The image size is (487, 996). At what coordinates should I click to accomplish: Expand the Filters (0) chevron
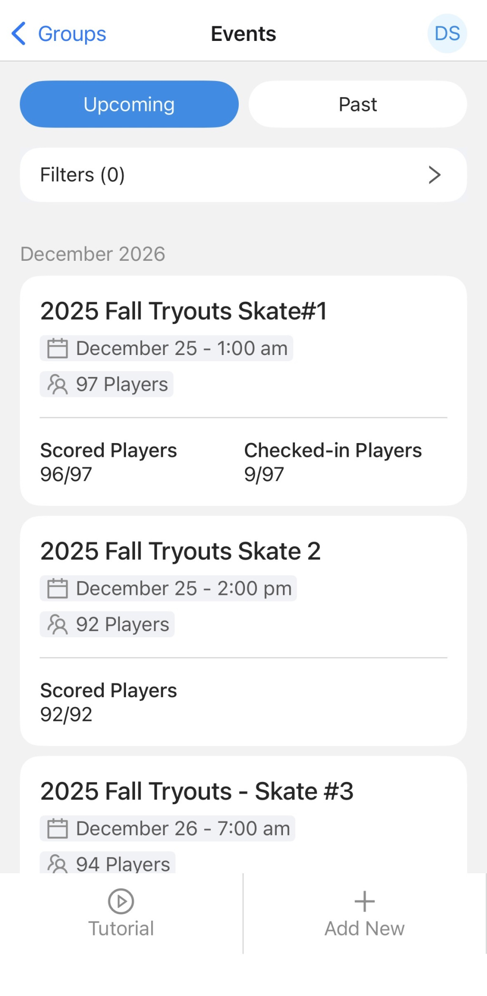pyautogui.click(x=434, y=175)
